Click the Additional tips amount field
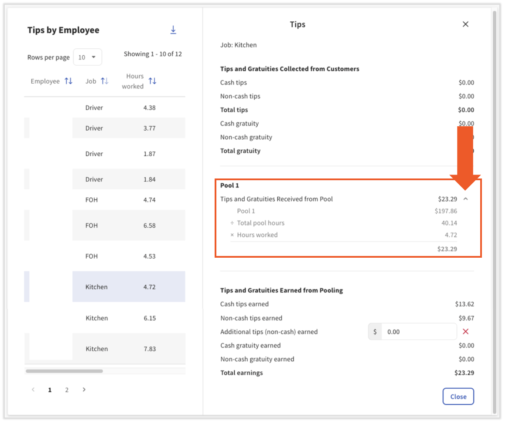 point(418,332)
